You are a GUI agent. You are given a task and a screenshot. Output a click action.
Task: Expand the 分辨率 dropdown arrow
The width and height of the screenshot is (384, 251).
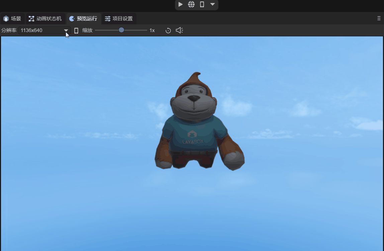66,30
